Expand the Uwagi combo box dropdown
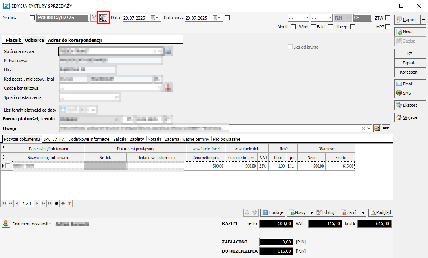The width and height of the screenshot is (428, 258). pos(369,128)
